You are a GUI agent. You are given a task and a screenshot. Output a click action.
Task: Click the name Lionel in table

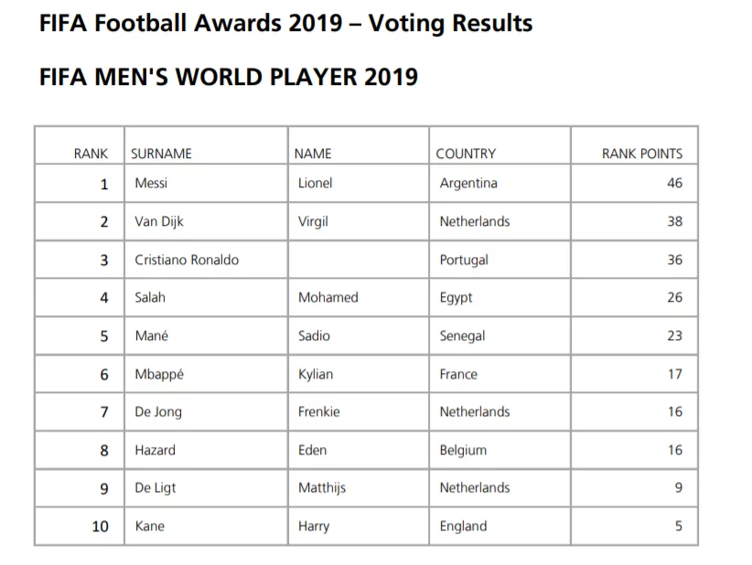point(315,183)
